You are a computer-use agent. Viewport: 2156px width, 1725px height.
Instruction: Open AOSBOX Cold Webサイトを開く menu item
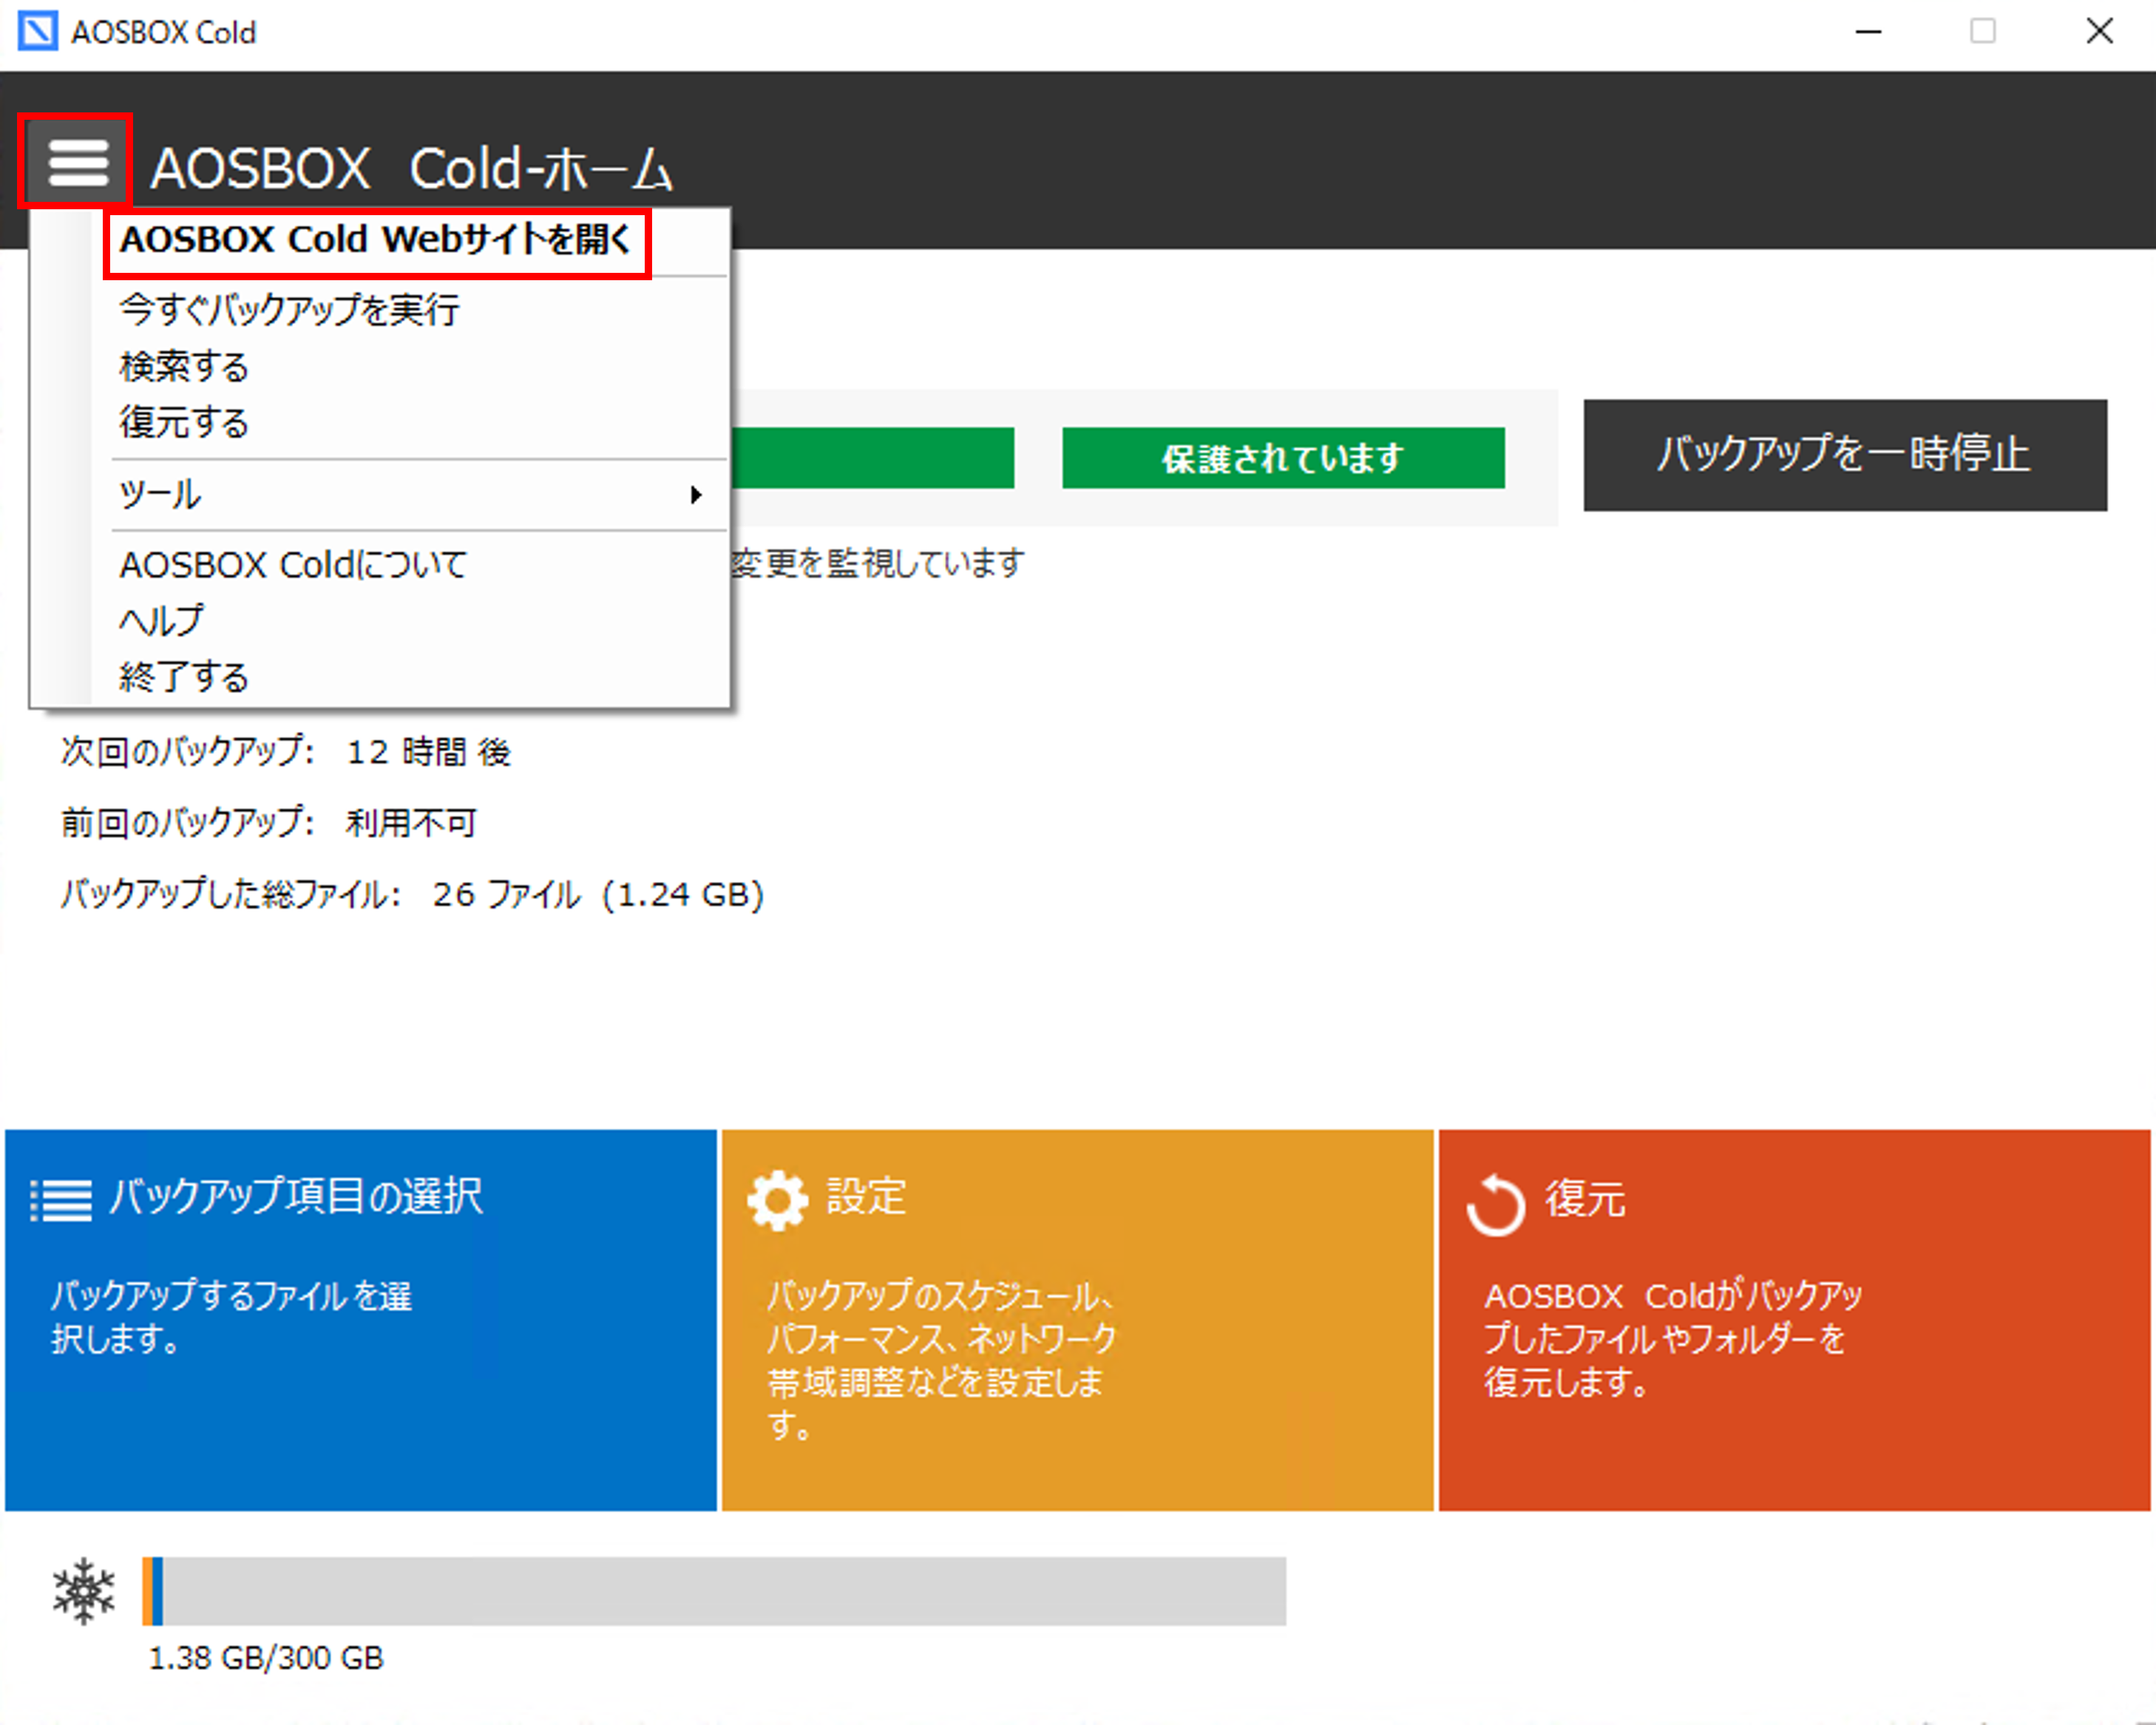click(376, 241)
